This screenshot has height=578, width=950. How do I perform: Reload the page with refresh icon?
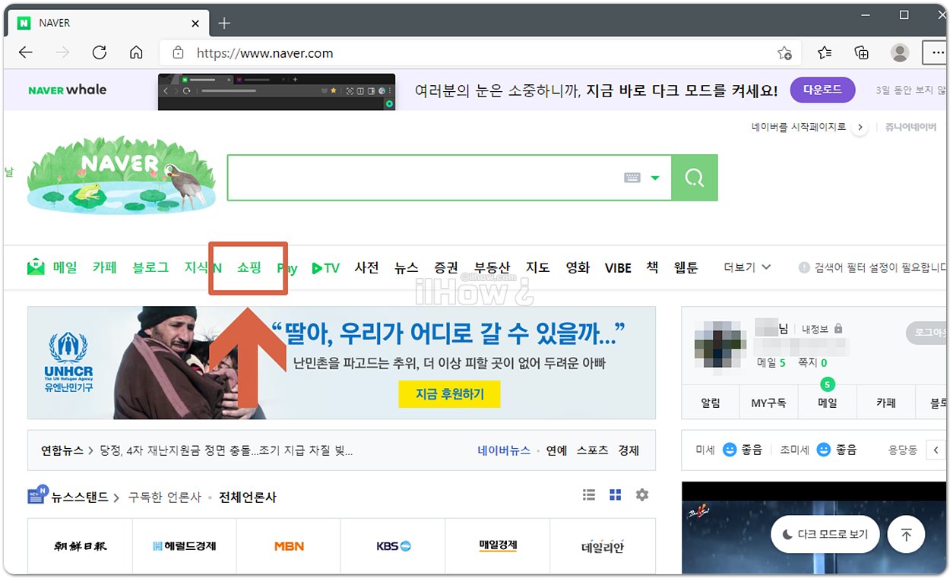[x=99, y=52]
